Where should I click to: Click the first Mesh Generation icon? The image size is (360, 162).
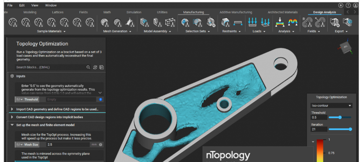point(104,22)
